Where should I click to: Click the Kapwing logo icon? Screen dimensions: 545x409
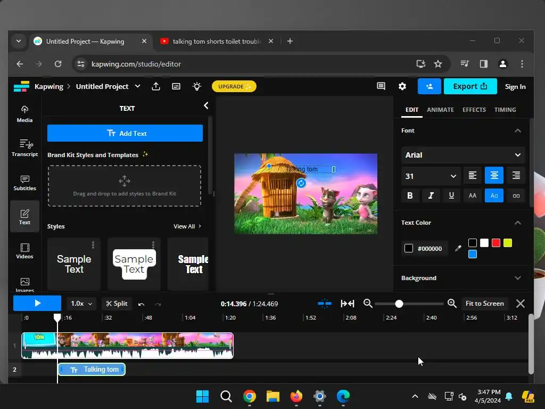pos(21,86)
